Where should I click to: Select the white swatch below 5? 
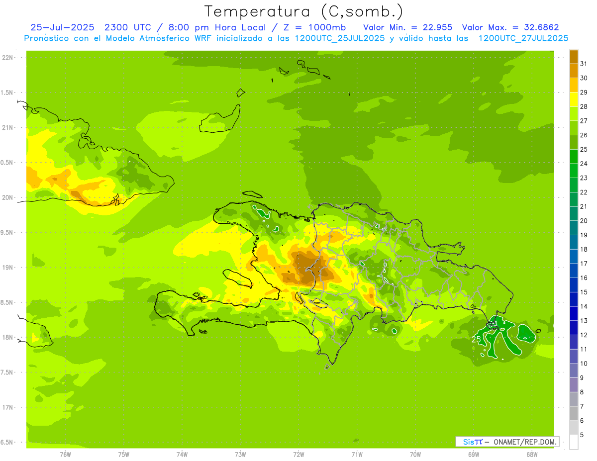click(574, 442)
